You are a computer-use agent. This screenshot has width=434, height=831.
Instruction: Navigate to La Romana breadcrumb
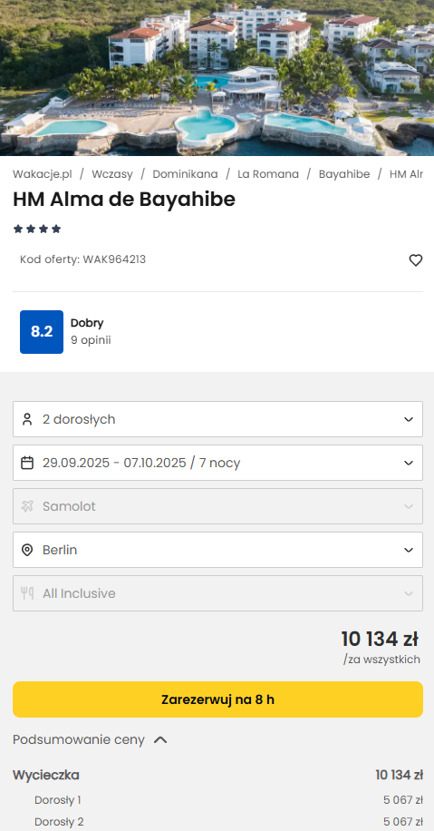268,174
